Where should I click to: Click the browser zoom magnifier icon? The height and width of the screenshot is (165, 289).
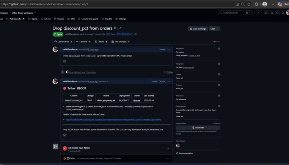click(x=243, y=4)
